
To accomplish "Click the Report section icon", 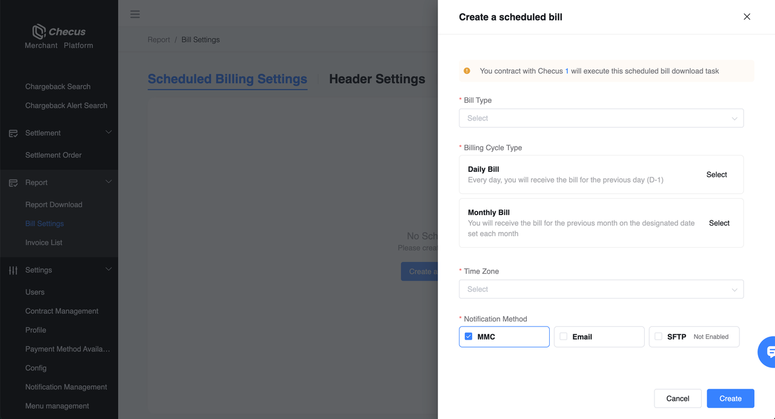I will tap(13, 183).
